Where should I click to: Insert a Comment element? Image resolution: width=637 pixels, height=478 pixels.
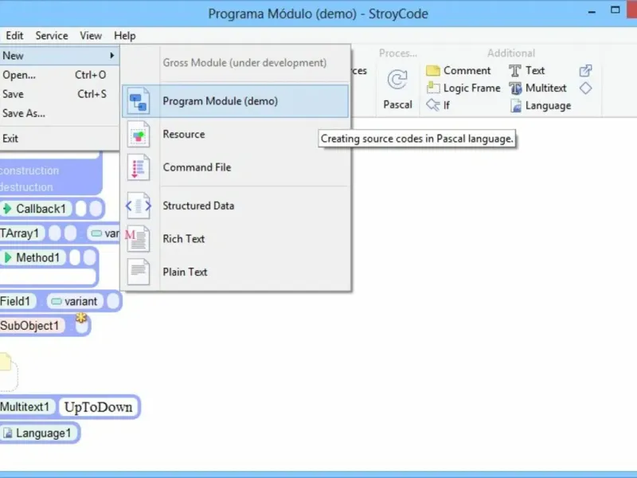[459, 70]
